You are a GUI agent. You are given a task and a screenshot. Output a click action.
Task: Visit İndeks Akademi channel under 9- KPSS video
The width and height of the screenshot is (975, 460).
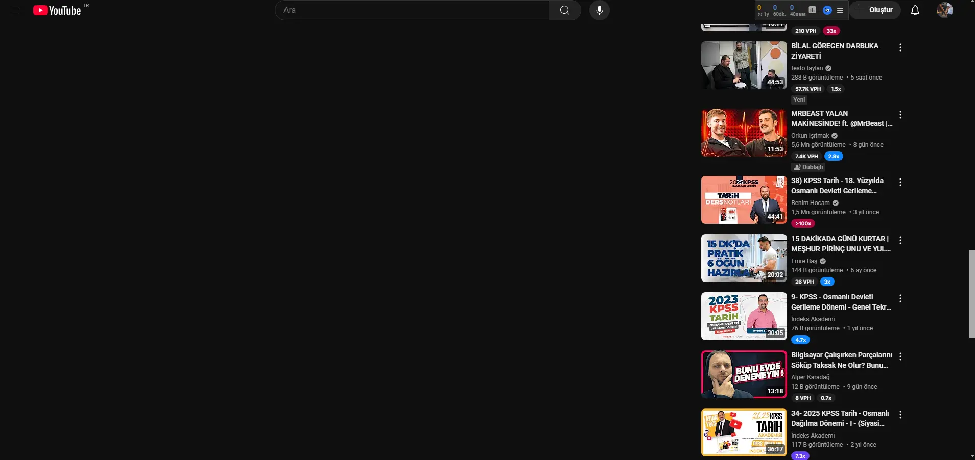pyautogui.click(x=813, y=319)
